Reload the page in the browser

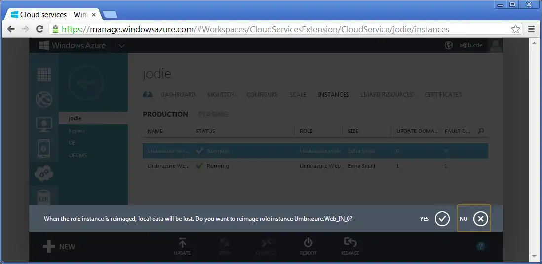coord(40,29)
